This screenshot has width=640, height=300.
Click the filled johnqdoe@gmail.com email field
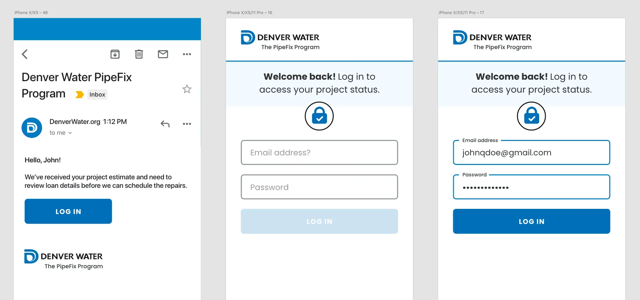pyautogui.click(x=531, y=152)
